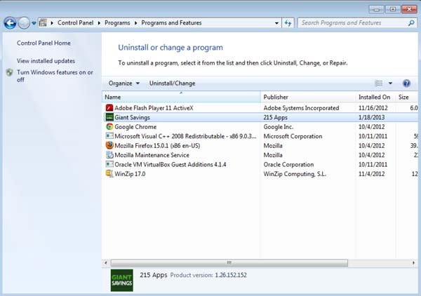Viewport: 421px width, 296px height.
Task: Click Google Inc. publisher cell
Action: pyautogui.click(x=279, y=127)
